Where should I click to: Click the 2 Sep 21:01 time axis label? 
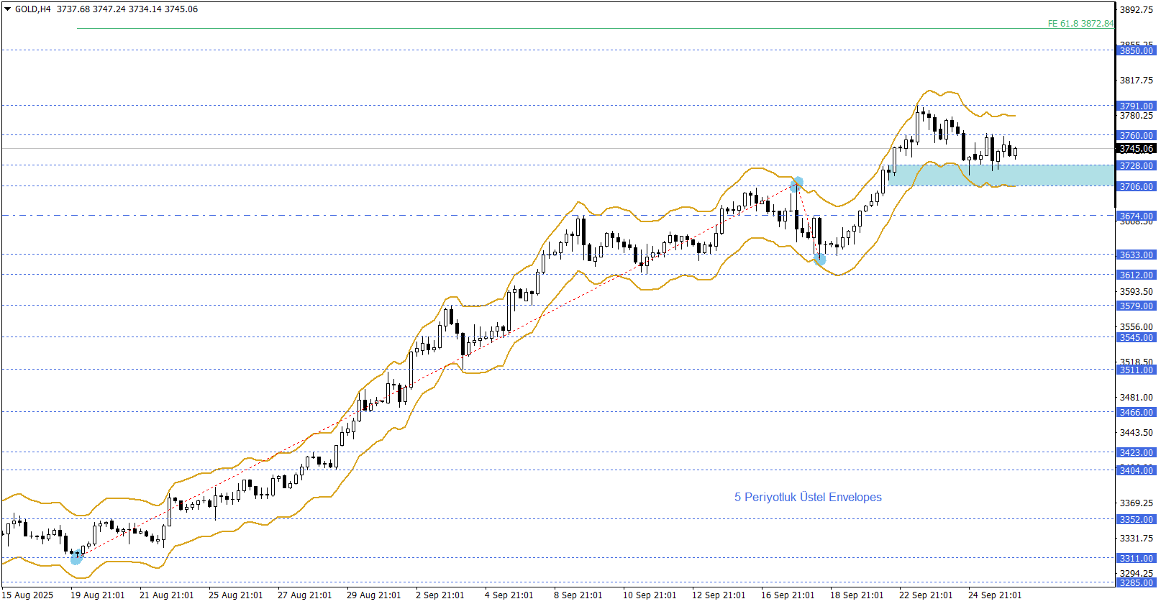pos(440,595)
